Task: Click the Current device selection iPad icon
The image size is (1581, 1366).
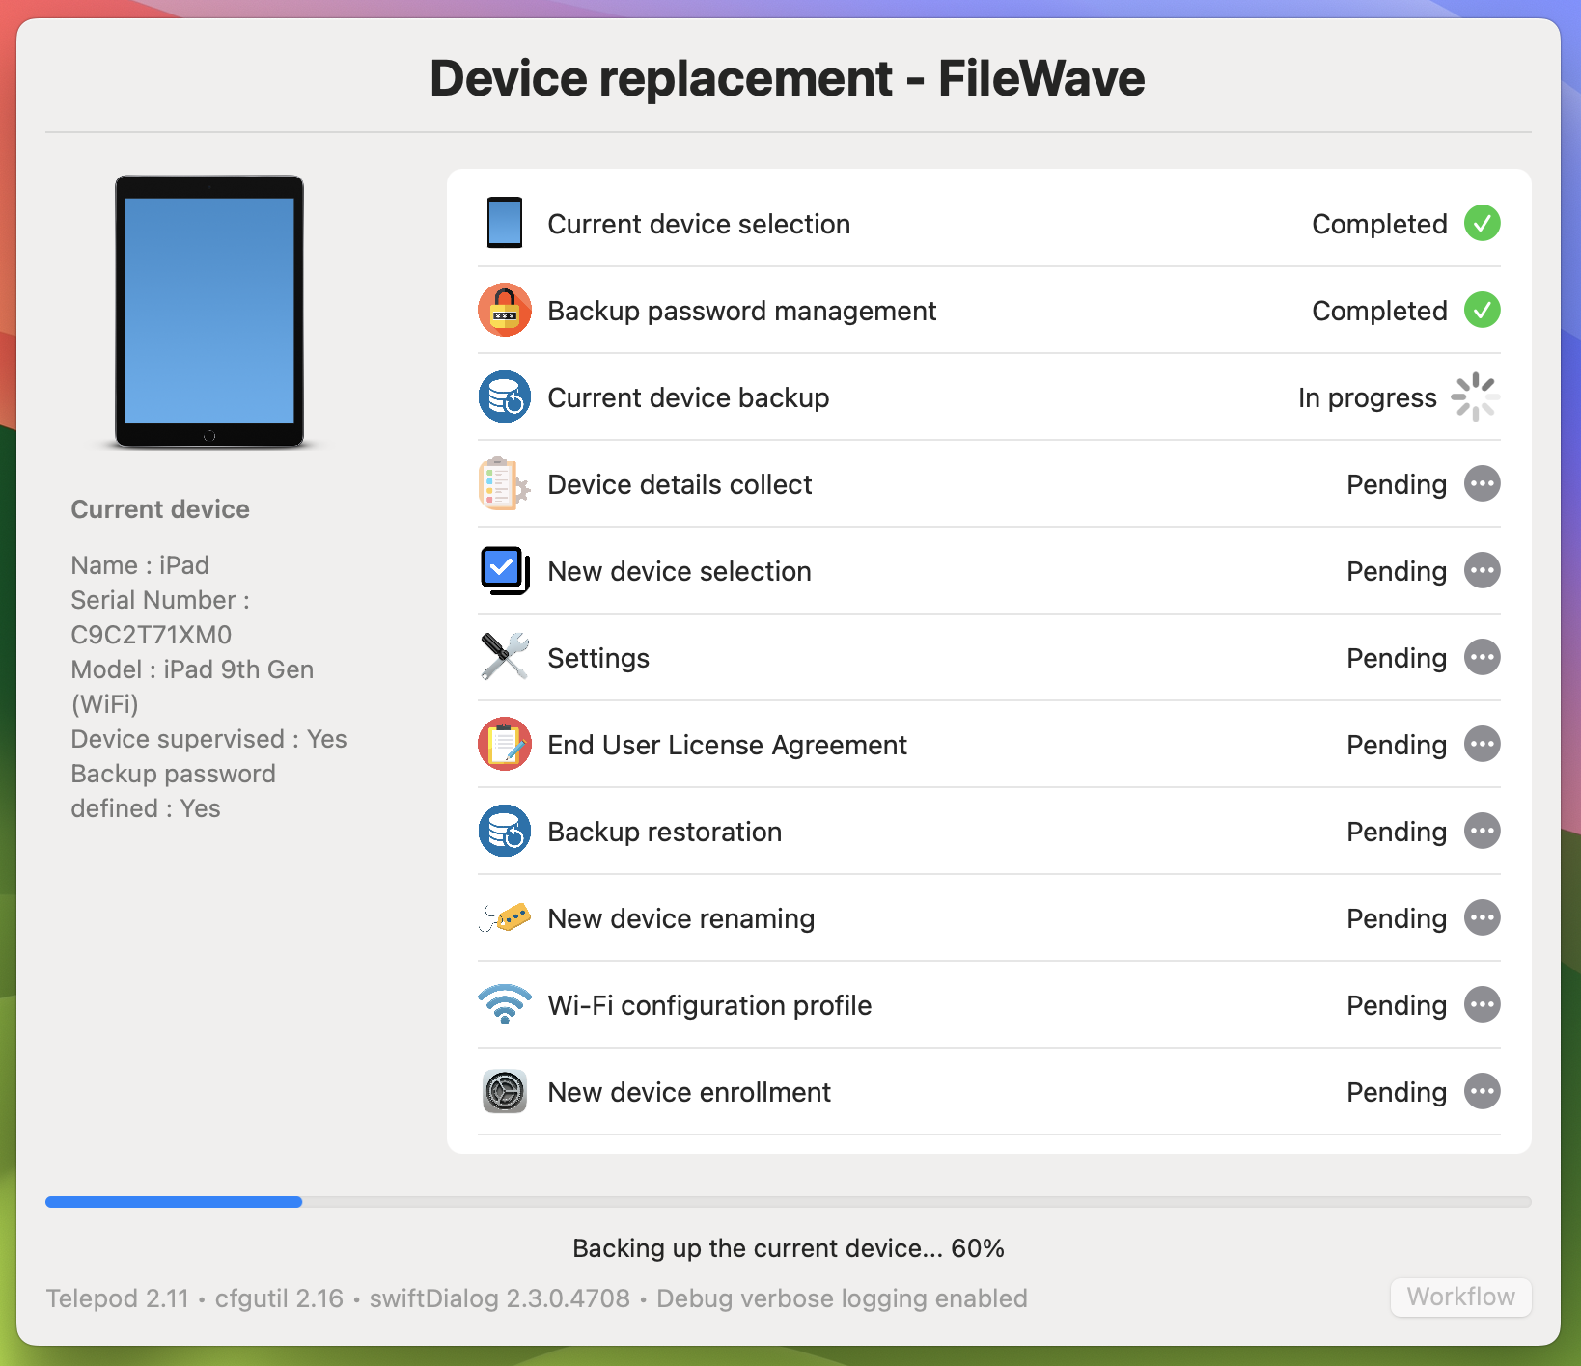Action: coord(505,223)
